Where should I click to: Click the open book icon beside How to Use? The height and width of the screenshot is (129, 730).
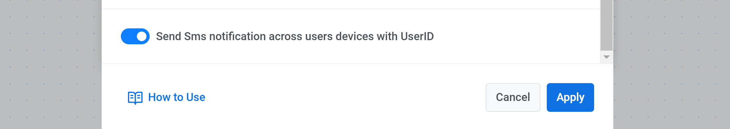coord(135,97)
